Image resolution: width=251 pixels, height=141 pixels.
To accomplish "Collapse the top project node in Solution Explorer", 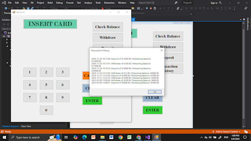I will tap(4, 36).
